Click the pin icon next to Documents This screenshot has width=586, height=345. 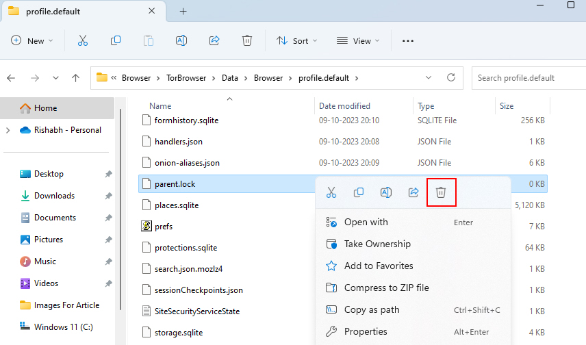coord(108,218)
